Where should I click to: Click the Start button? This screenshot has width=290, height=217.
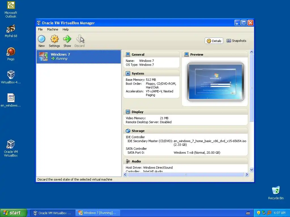pyautogui.click(x=14, y=213)
